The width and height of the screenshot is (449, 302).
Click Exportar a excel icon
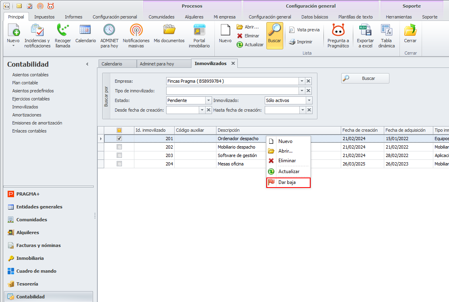(365, 31)
